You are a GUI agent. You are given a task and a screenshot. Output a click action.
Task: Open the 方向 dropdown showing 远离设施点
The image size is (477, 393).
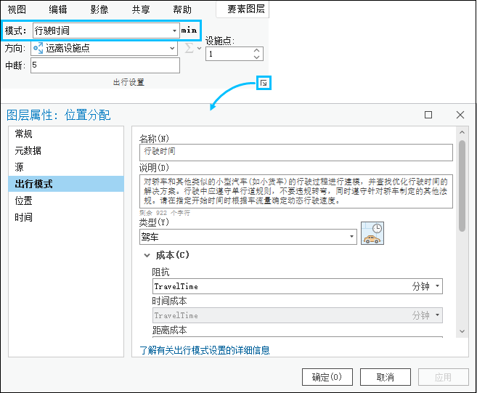coord(172,48)
